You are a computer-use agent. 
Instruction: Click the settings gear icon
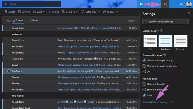tap(165, 4)
